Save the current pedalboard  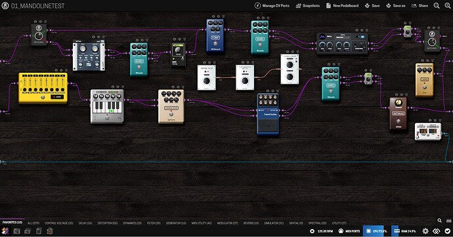point(372,5)
